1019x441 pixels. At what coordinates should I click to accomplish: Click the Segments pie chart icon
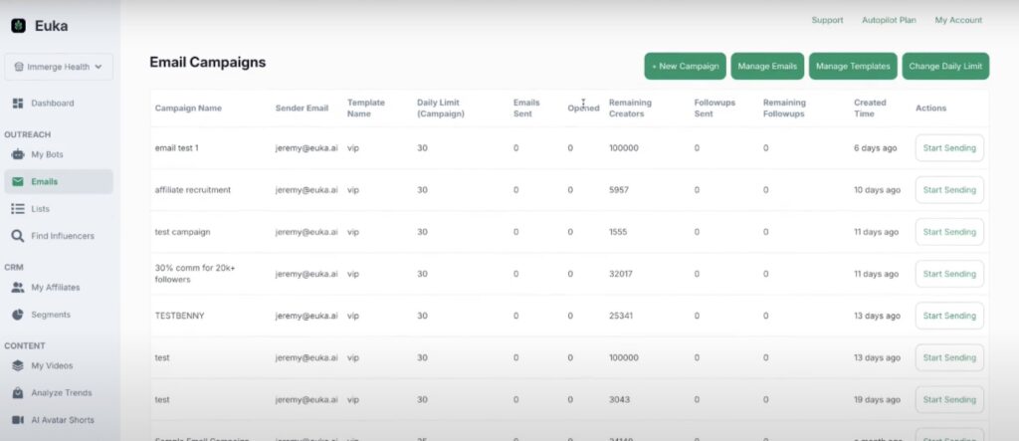pos(18,315)
